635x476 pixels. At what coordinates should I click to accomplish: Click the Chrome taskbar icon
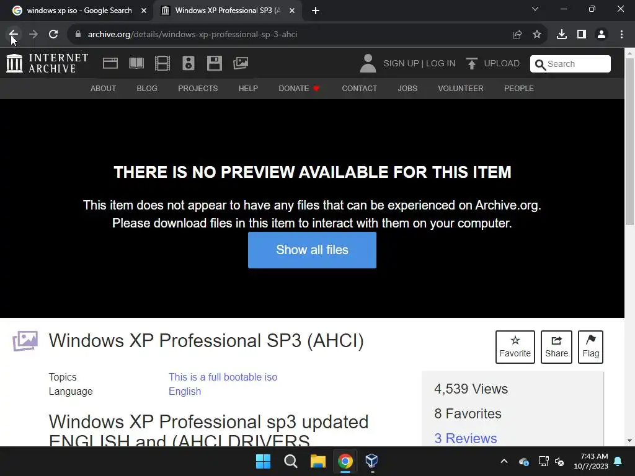tap(345, 461)
